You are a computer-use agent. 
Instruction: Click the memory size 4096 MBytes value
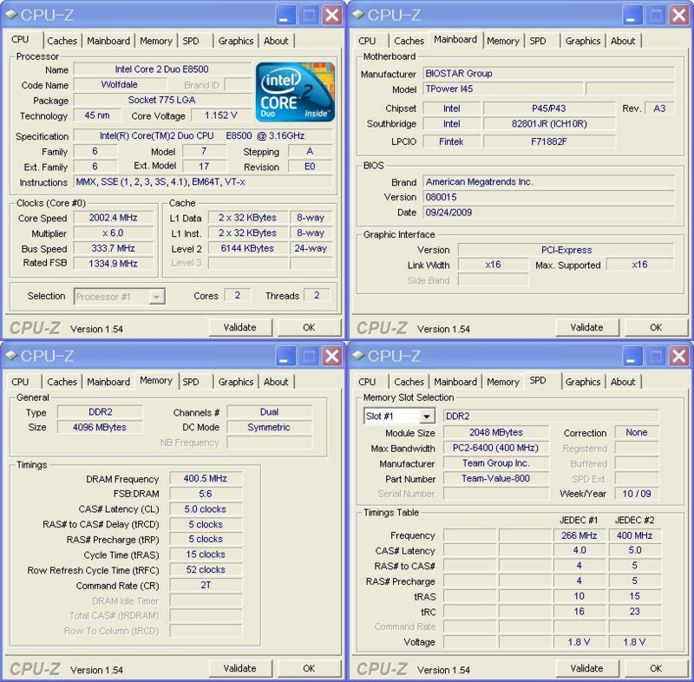100,428
